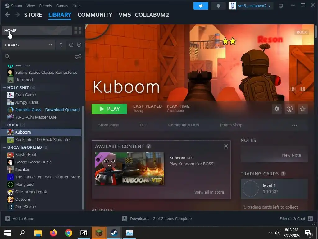Show Kuboom game info icon
Viewport: 318px width, 239px height.
[x=290, y=109]
